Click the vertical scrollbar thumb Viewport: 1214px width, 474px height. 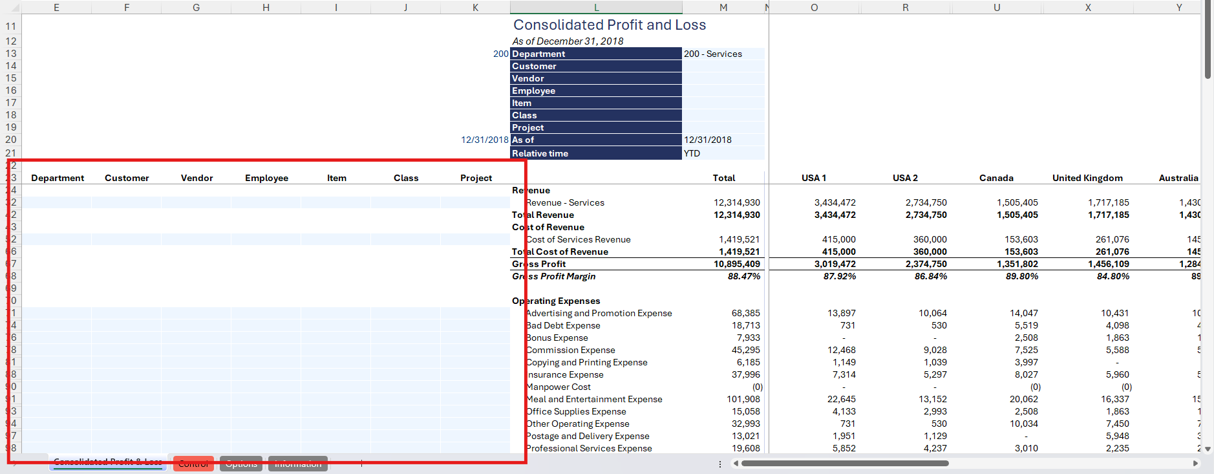1208,39
